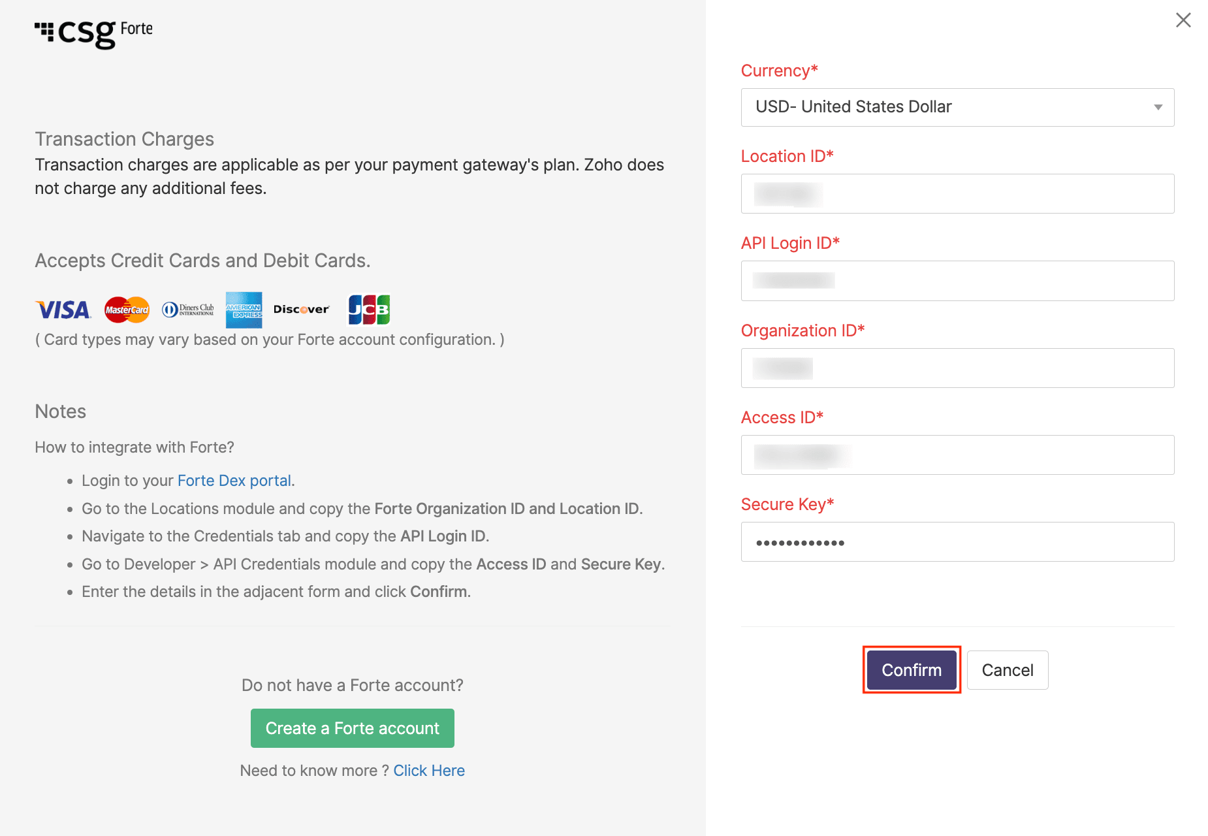The width and height of the screenshot is (1208, 836).
Task: Click the MasterCard logo icon
Action: pyautogui.click(x=127, y=310)
